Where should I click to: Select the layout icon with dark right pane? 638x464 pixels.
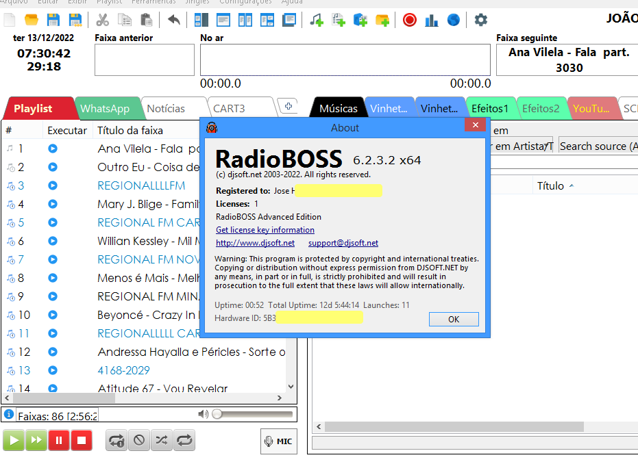click(x=201, y=19)
